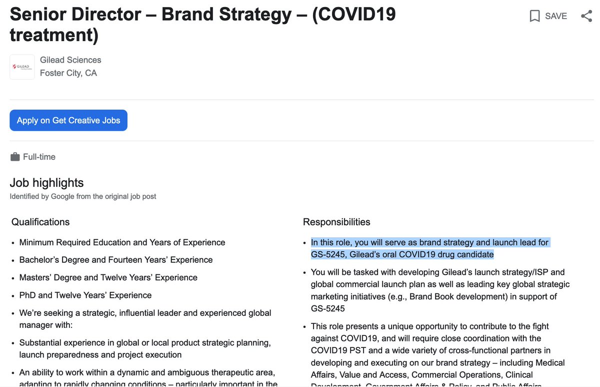Click the Job highlights heading
This screenshot has width=600, height=387.
click(46, 183)
